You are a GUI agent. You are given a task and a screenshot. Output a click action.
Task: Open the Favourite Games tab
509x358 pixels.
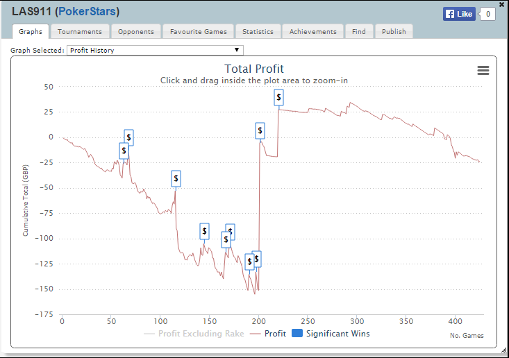[199, 31]
